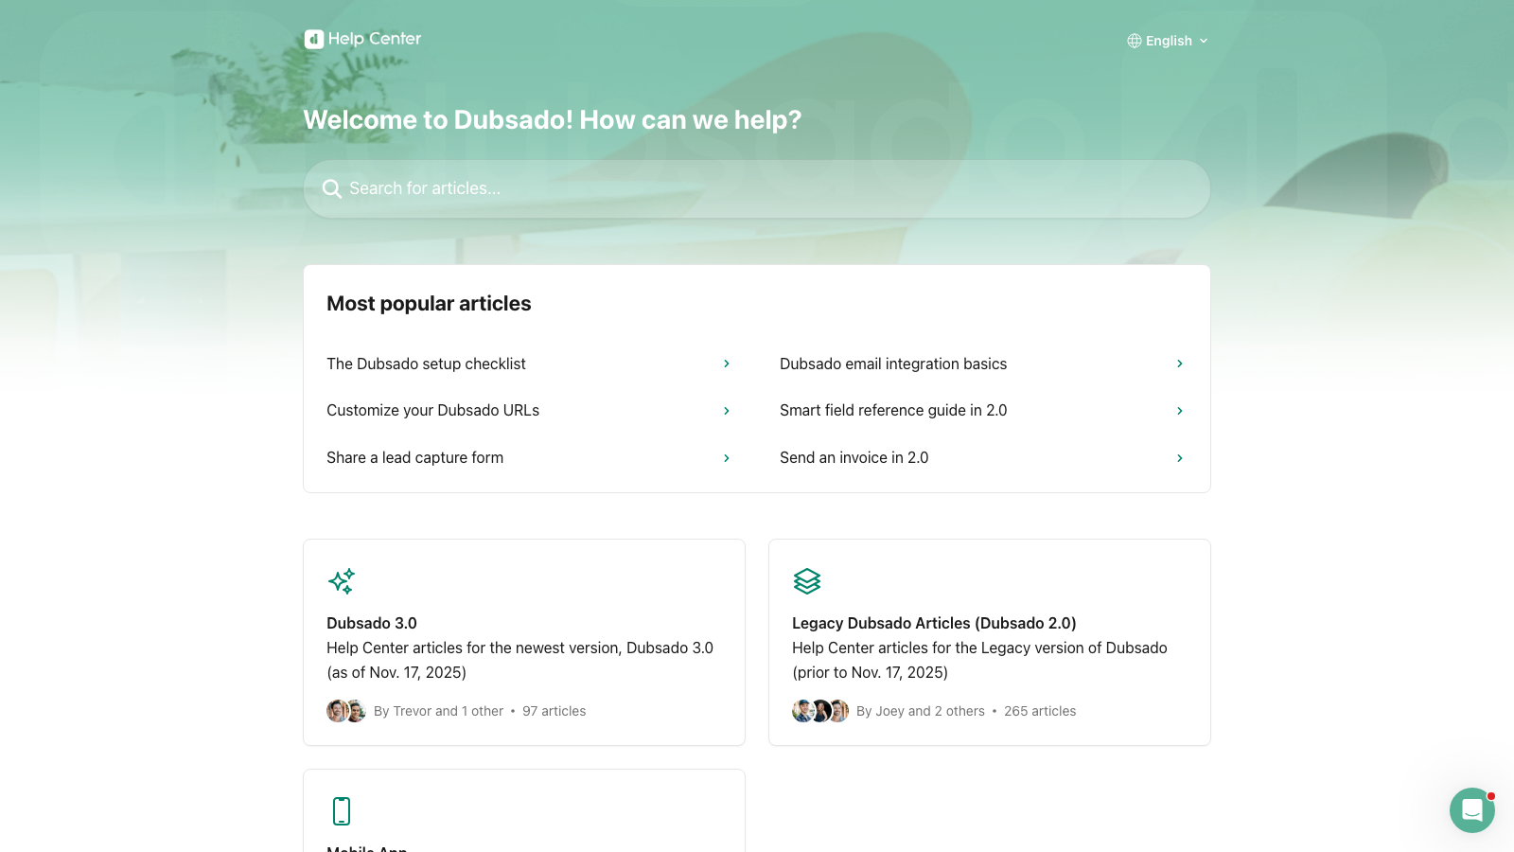Open Dubsado email integration basics article
This screenshot has height=852, width=1514.
point(982,364)
